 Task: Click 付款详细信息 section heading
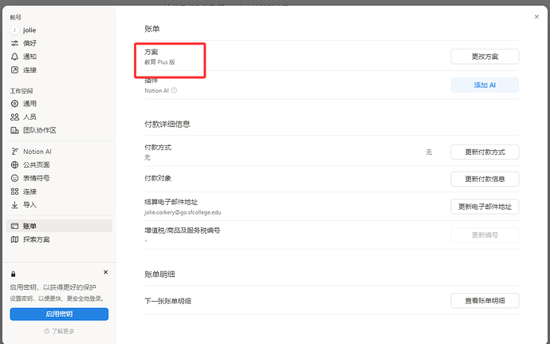point(167,124)
